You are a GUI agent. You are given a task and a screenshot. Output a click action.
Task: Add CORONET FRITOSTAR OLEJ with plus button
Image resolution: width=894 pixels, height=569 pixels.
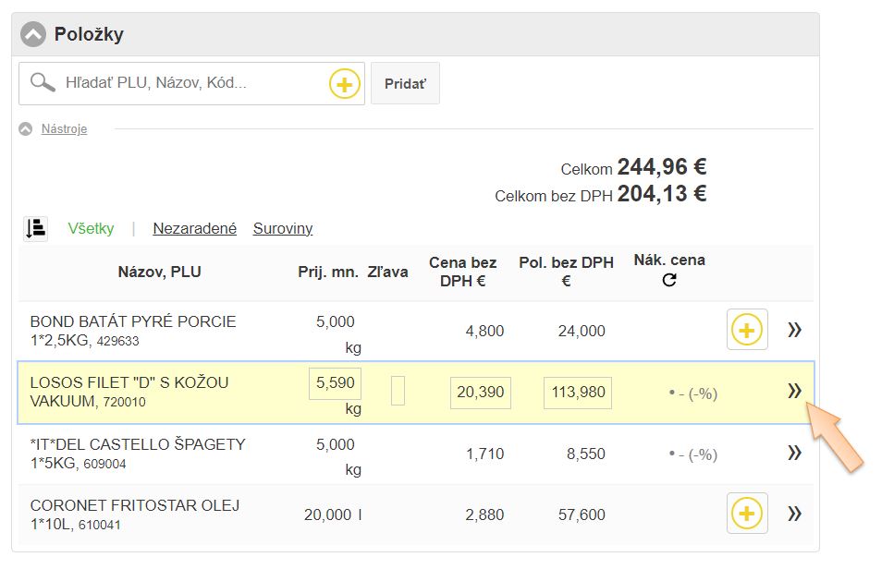coord(747,514)
